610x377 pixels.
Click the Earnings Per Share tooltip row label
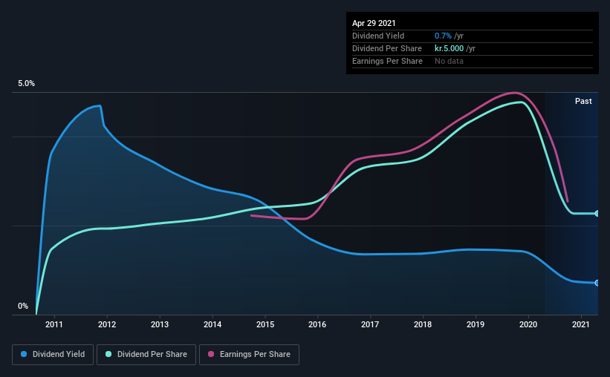pyautogui.click(x=387, y=61)
